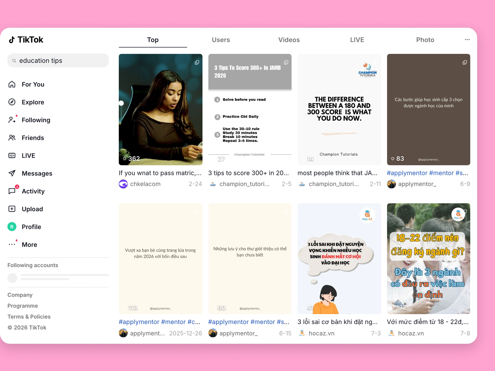Open the Vượt xa bạn bè video
Viewport: 495px width, 371px height.
[161, 258]
